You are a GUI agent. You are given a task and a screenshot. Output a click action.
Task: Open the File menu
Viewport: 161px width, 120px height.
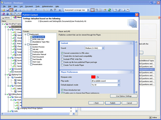(x=4, y=6)
